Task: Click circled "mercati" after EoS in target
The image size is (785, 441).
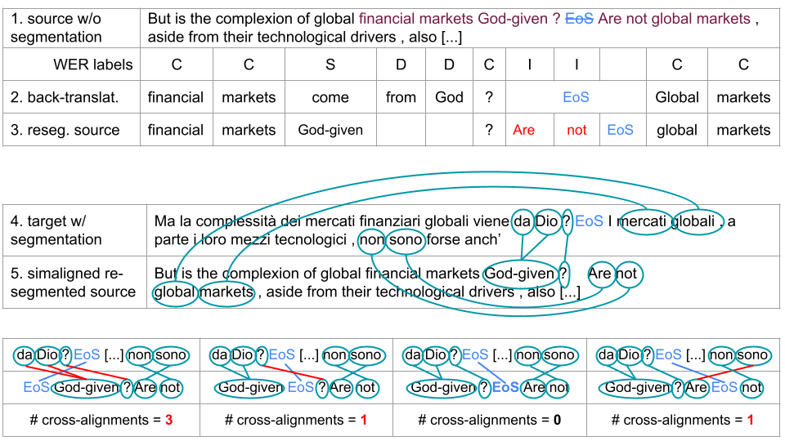Action: point(644,221)
